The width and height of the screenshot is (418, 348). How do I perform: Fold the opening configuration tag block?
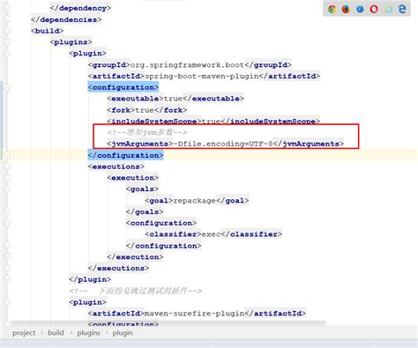tap(7, 87)
